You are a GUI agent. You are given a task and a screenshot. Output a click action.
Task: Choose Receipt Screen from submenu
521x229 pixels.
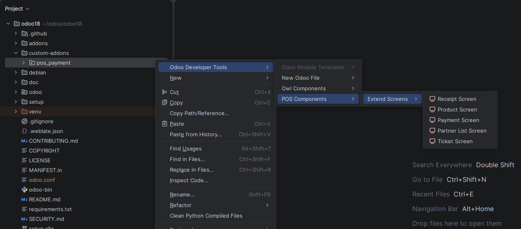460,99
